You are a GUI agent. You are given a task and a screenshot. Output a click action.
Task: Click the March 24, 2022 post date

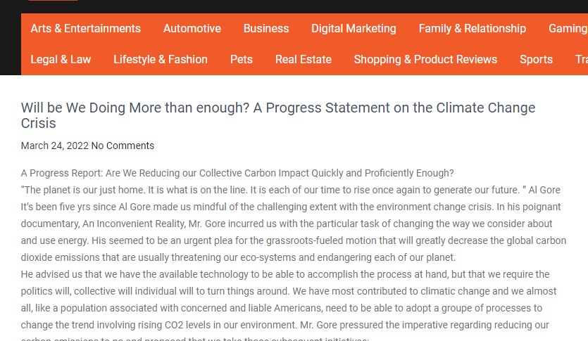[55, 146]
